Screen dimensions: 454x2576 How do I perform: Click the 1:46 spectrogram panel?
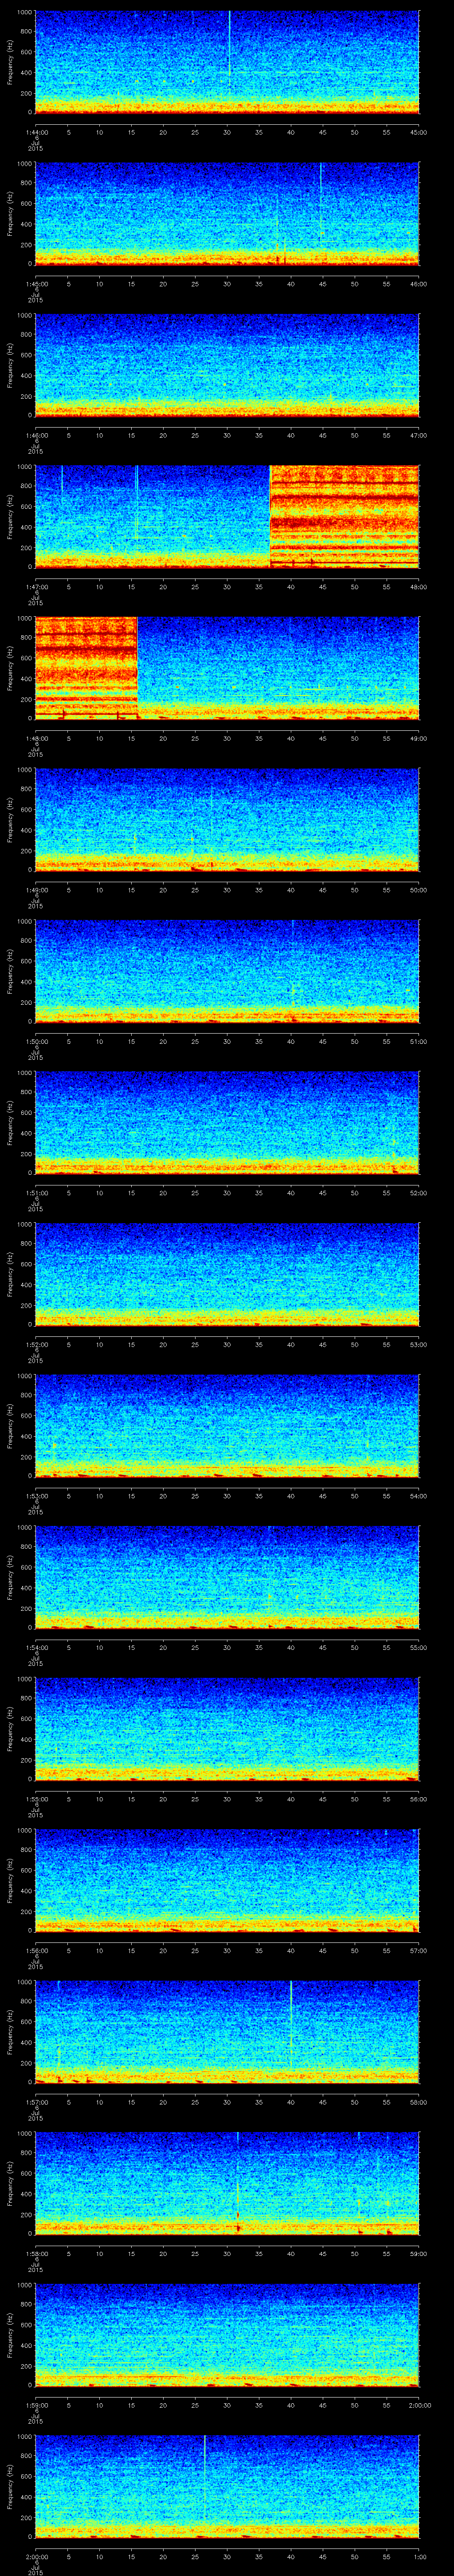point(227,365)
